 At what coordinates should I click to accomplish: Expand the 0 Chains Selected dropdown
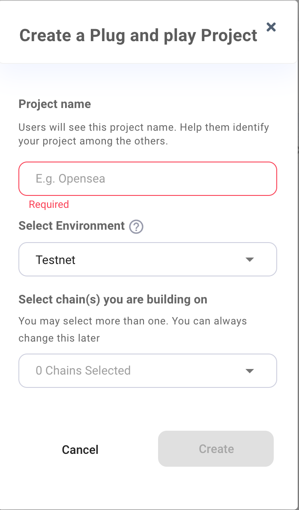148,371
